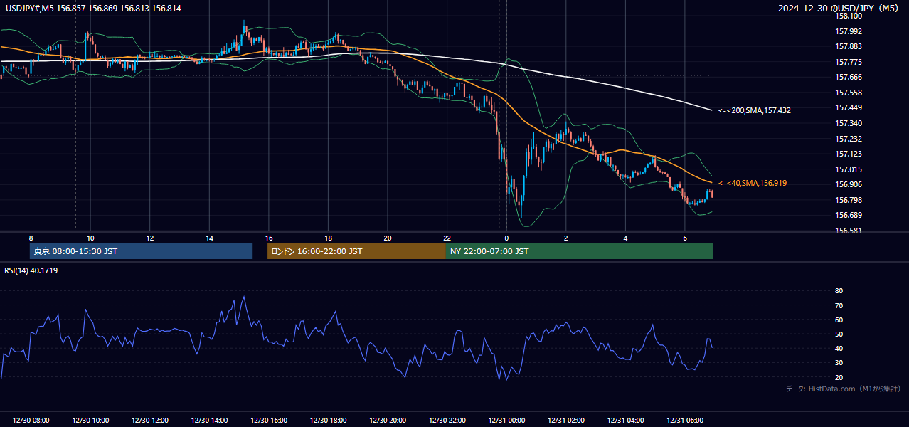Image resolution: width=909 pixels, height=427 pixels.
Task: Click the 12/30 10:00 date label
Action: click(90, 421)
